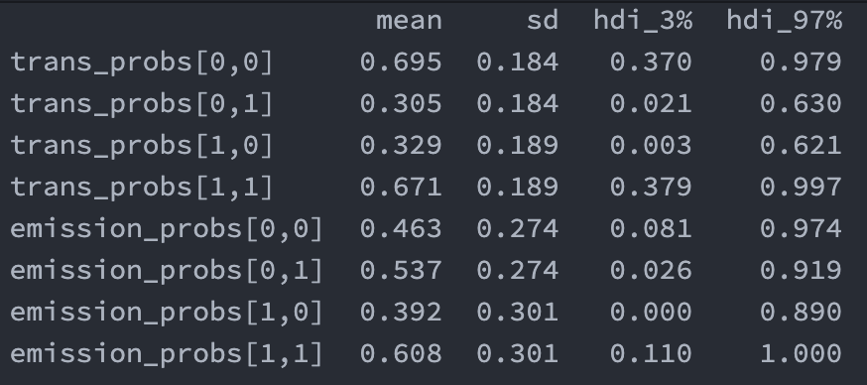Click the hdi_97% value 0.979
The image size is (867, 385).
click(x=801, y=62)
